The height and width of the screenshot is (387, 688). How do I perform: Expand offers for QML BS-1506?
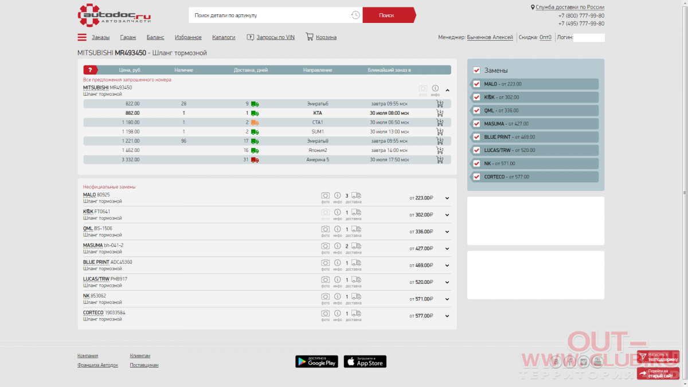point(447,232)
